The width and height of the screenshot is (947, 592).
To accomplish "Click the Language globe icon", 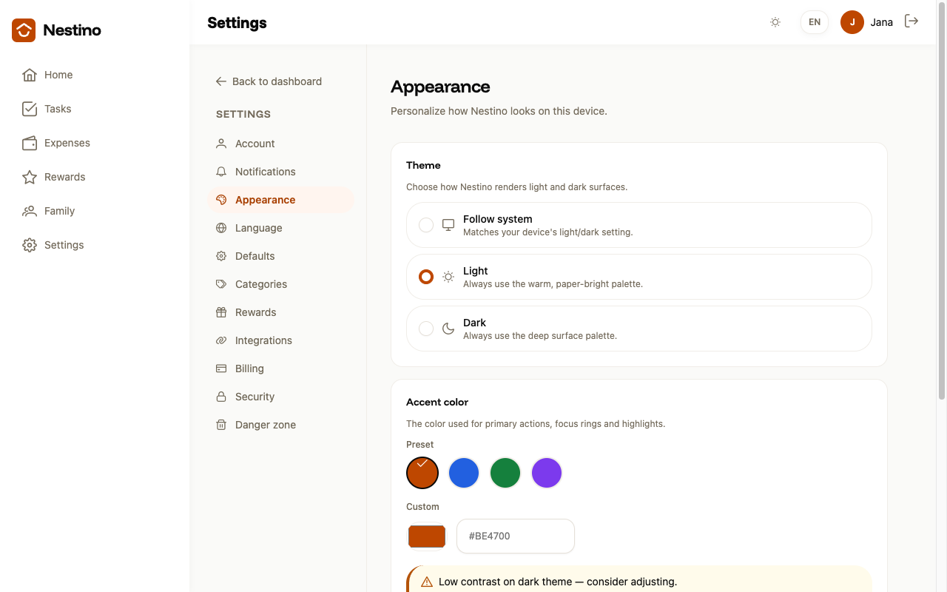I will 221,228.
